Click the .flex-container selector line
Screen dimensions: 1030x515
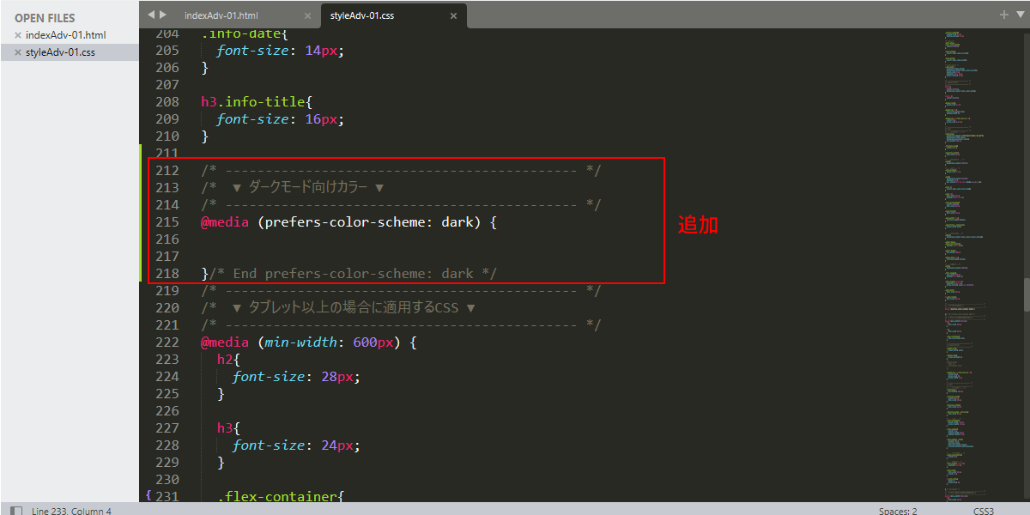pos(280,496)
